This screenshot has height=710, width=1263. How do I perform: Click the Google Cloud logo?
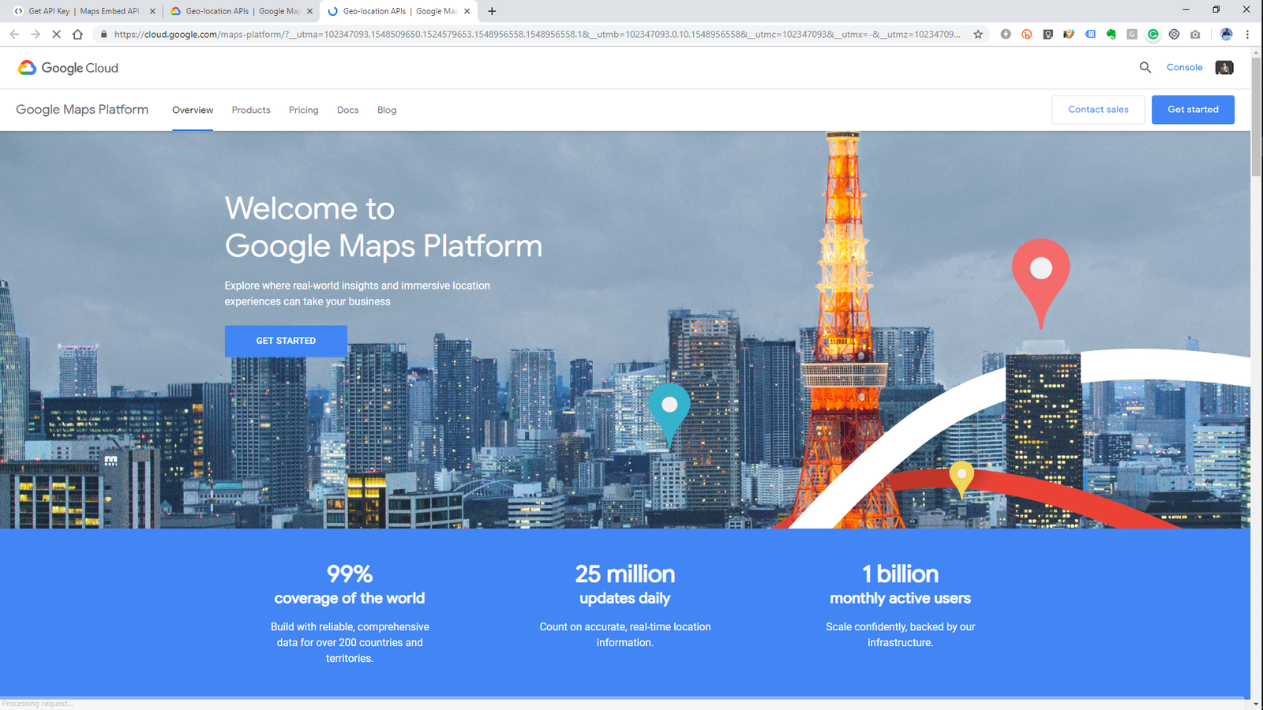click(x=68, y=68)
